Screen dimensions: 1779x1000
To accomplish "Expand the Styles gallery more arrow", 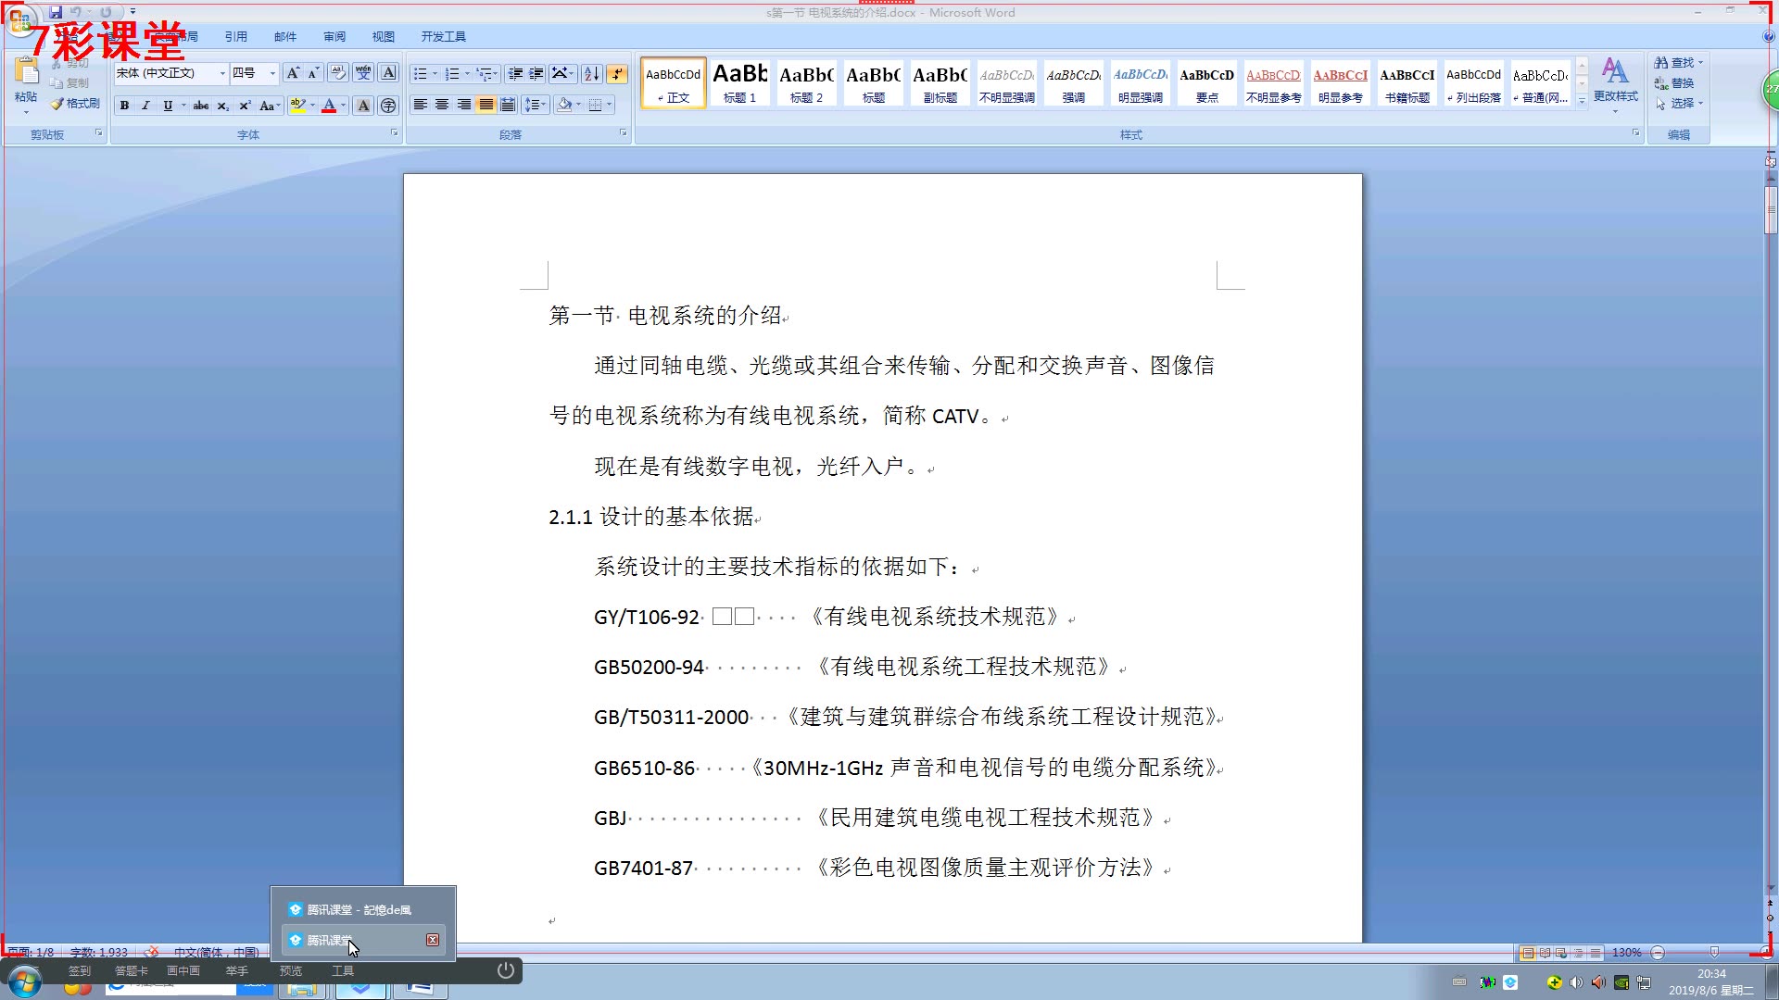I will coord(1582,100).
